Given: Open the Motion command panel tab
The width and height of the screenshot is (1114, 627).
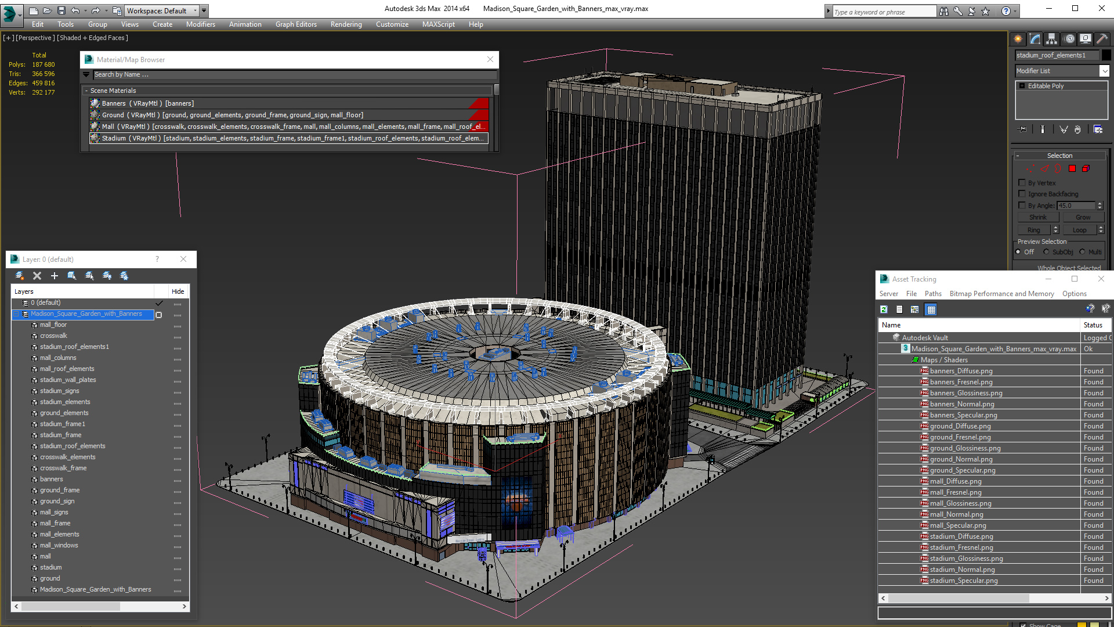Looking at the screenshot, I should [1069, 39].
